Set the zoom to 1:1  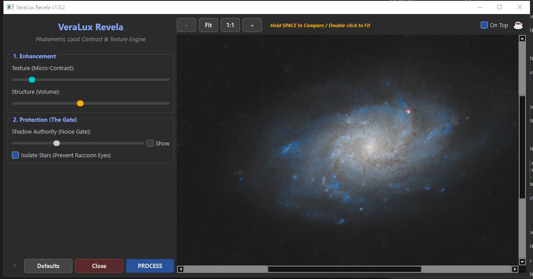click(230, 25)
